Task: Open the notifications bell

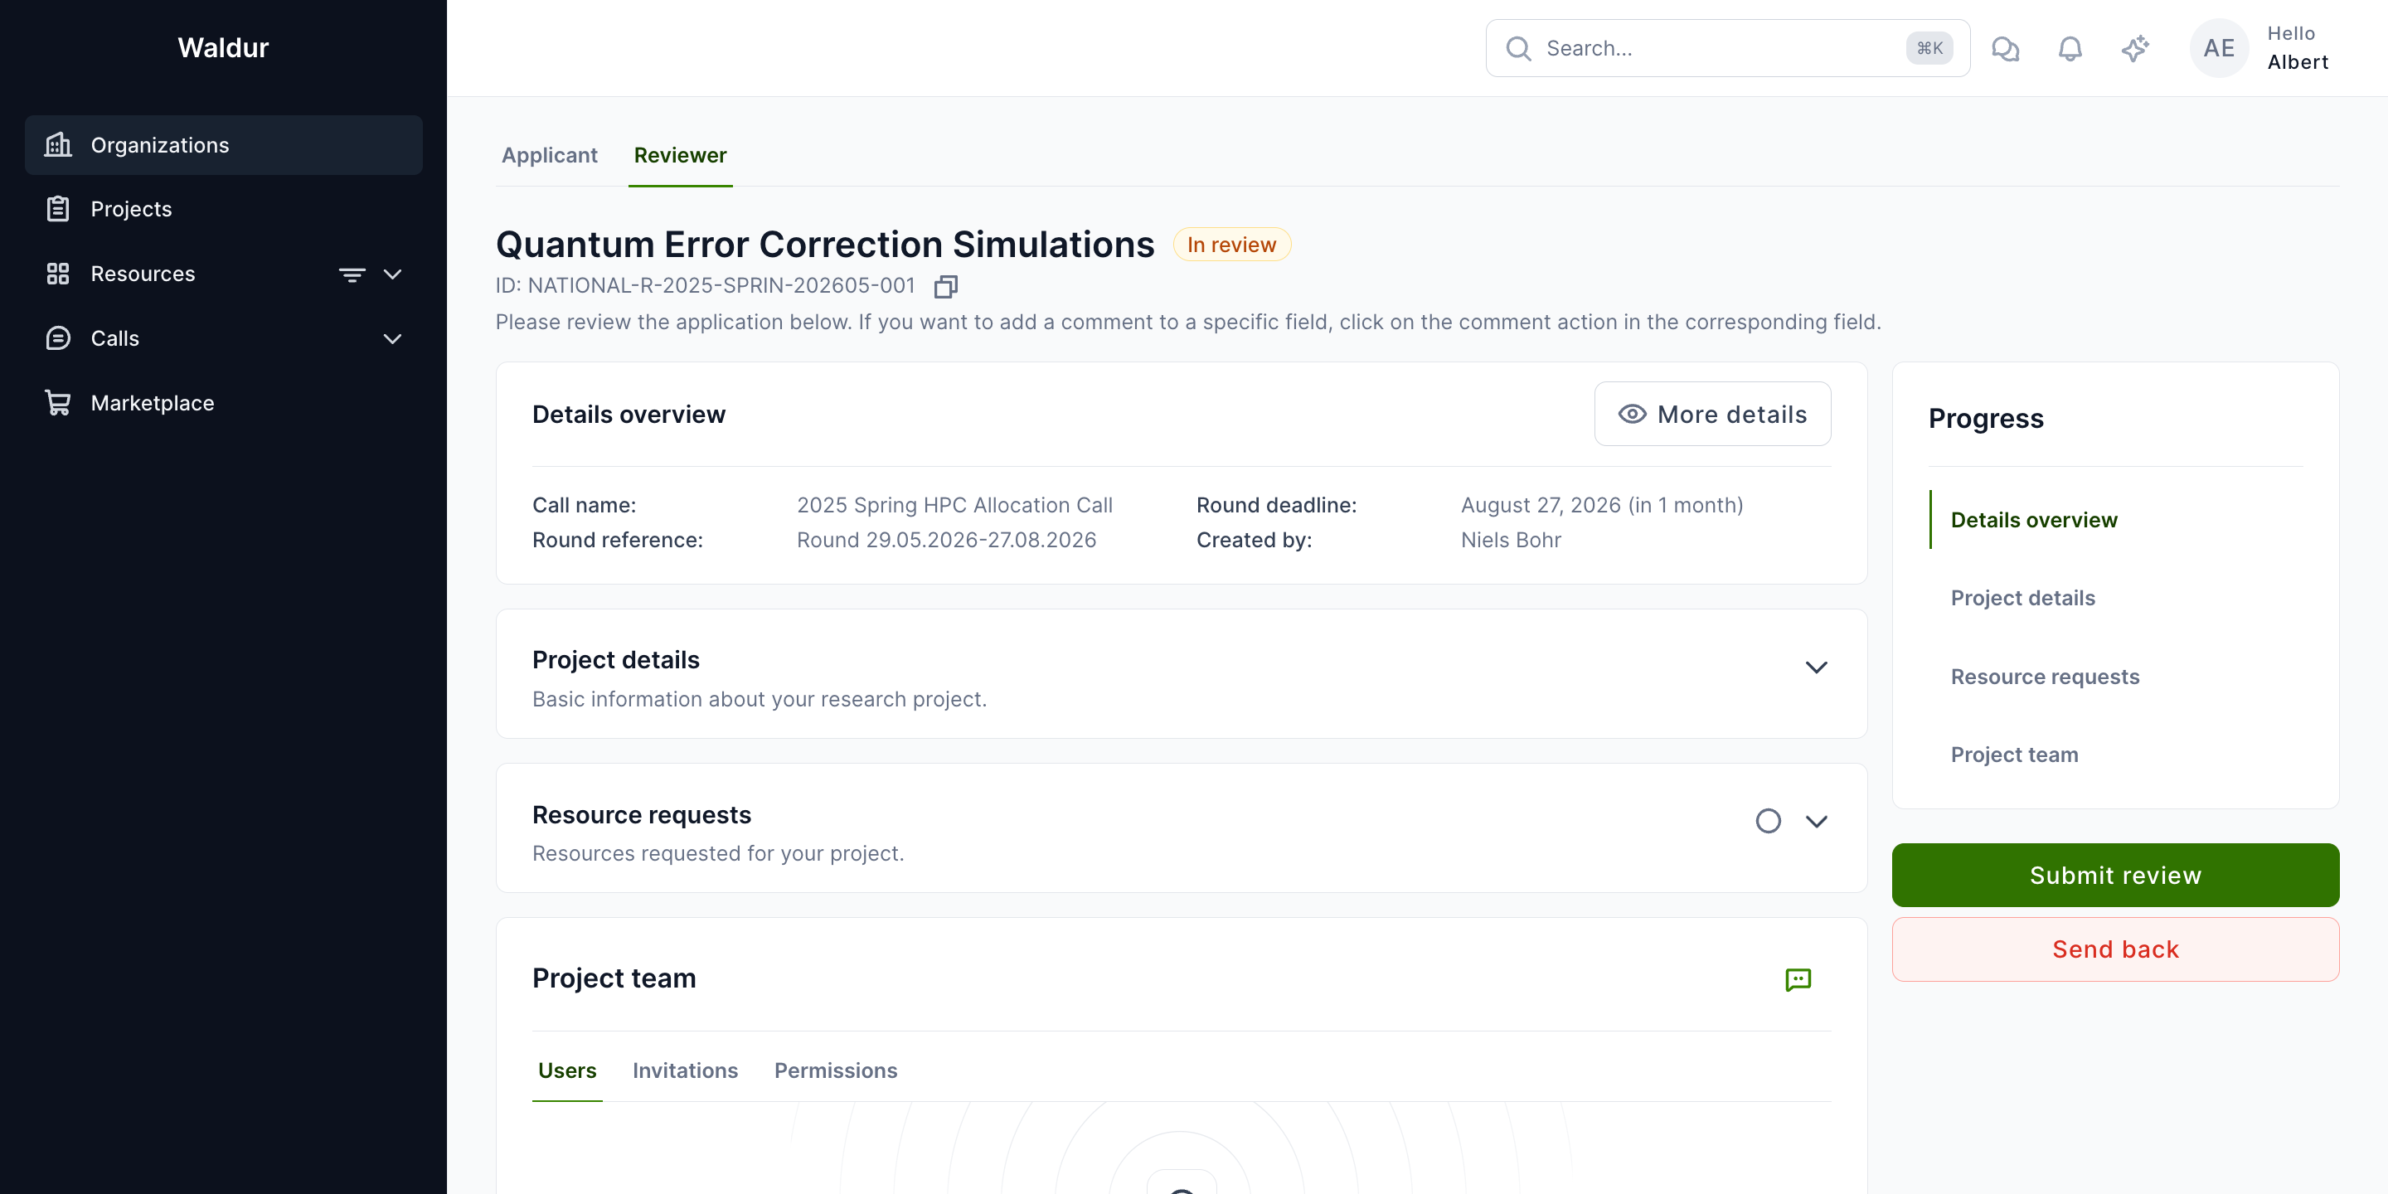Action: [x=2070, y=48]
